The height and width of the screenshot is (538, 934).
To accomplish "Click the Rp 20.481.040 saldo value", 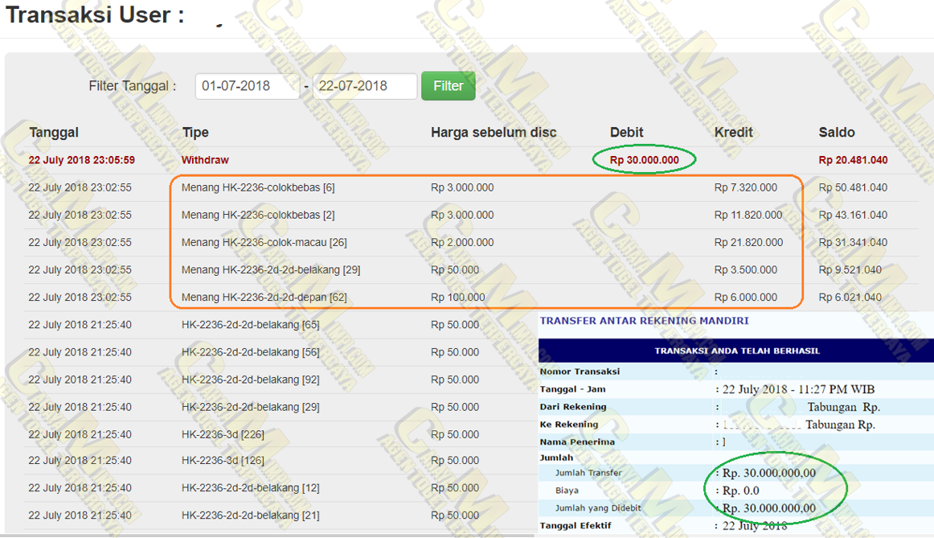I will point(853,161).
